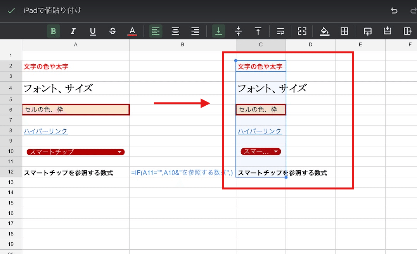Insert a column icon in toolbar

point(407,31)
